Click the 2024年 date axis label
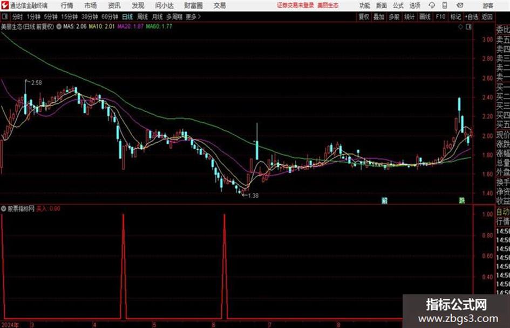This screenshot has height=328, width=510. tap(10, 325)
